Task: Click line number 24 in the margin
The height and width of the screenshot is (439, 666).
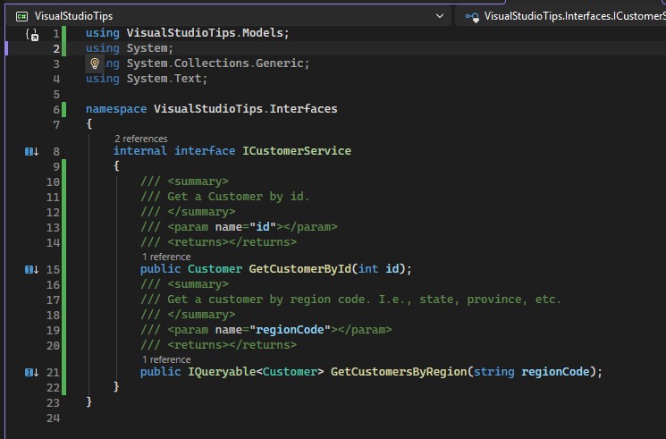Action: pyautogui.click(x=53, y=418)
